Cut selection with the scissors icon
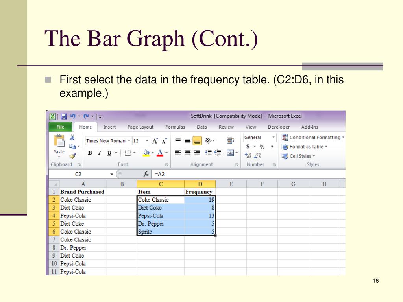403x302 pixels. 72,138
